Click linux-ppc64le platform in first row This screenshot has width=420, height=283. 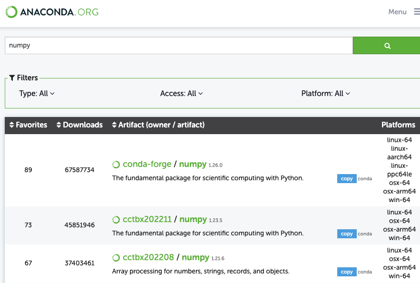(x=400, y=170)
